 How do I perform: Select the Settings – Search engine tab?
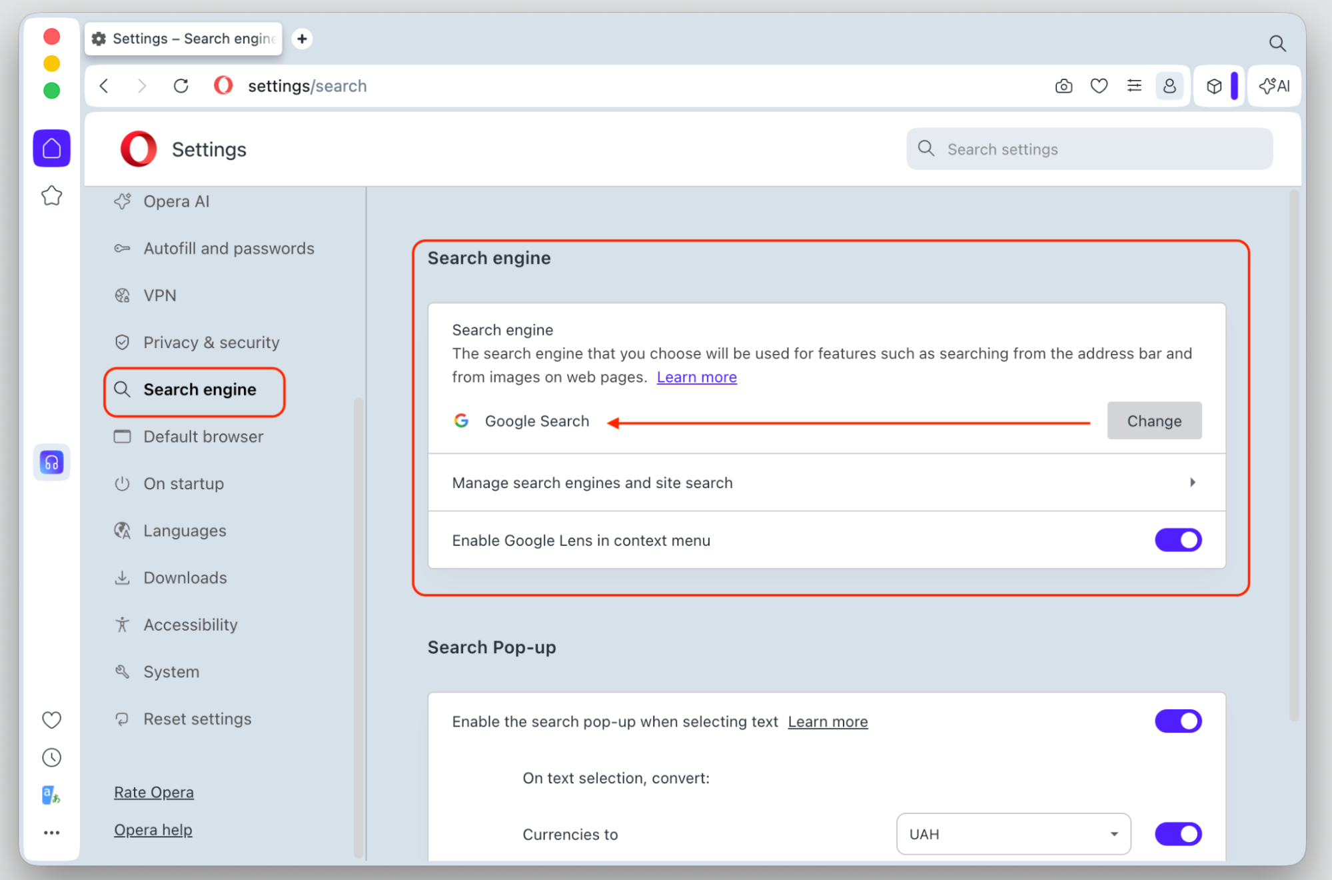[184, 39]
